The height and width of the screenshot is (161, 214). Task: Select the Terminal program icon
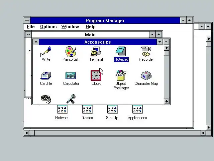coord(96,51)
